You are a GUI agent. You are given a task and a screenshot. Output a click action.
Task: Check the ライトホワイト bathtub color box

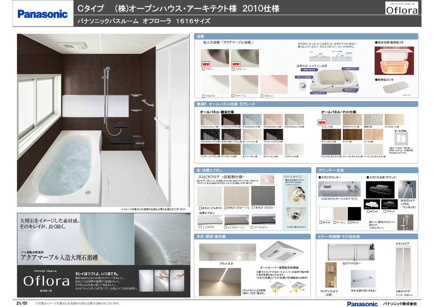204,96
